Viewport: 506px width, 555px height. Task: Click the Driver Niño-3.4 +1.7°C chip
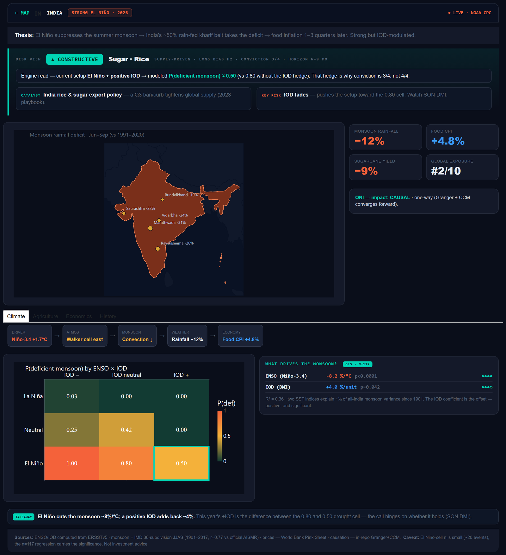[30, 336]
